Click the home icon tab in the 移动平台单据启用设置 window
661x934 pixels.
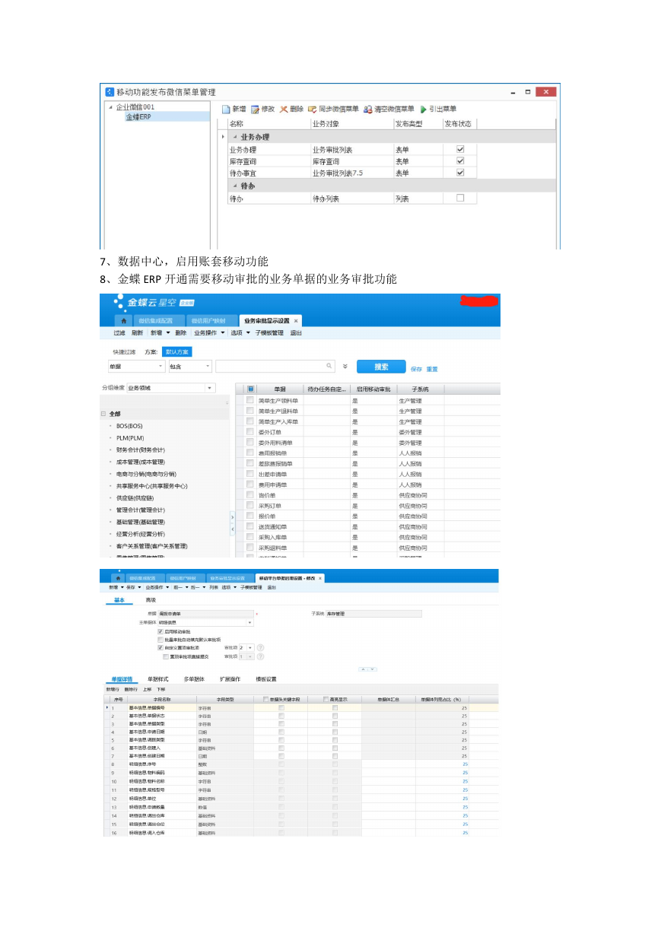pyautogui.click(x=119, y=578)
